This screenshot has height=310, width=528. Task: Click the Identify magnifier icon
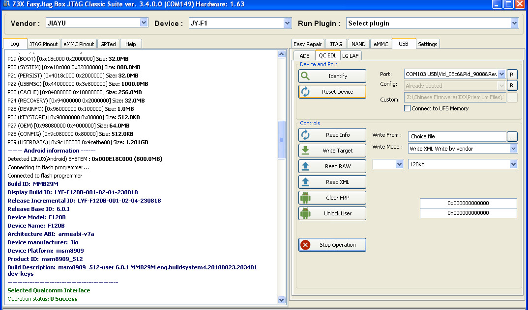coord(305,76)
